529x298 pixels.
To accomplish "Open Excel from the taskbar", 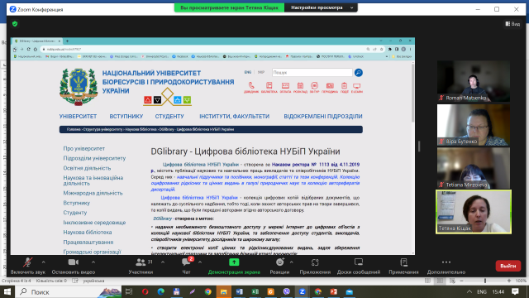I will click(255, 292).
